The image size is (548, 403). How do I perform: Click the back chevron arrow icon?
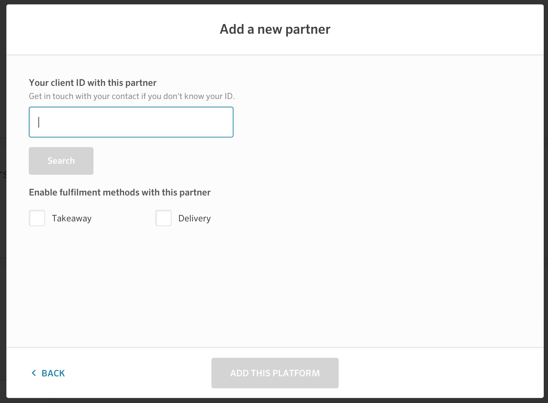coord(34,373)
